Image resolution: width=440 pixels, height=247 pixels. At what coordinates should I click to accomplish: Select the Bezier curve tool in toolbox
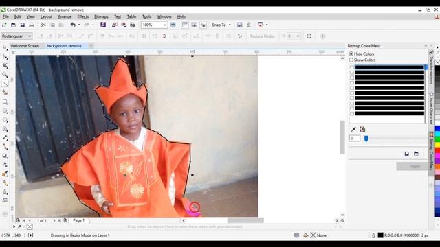pyautogui.click(x=5, y=84)
